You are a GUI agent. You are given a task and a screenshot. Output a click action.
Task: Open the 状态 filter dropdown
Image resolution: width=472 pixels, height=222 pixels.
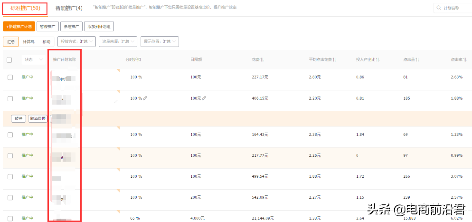(x=34, y=59)
